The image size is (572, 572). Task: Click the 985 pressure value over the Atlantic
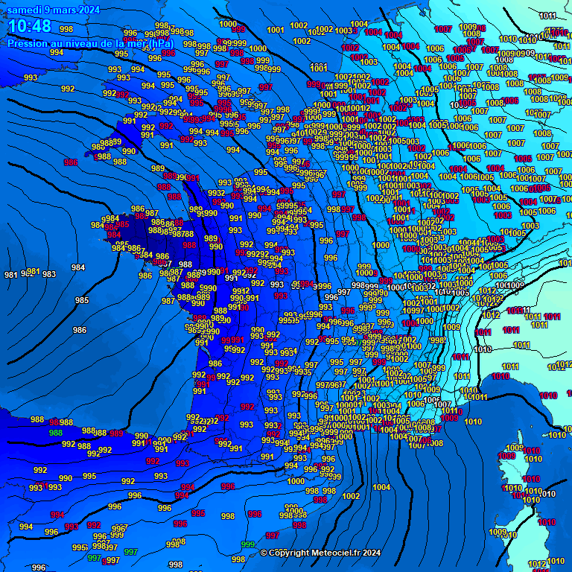pos(82,301)
